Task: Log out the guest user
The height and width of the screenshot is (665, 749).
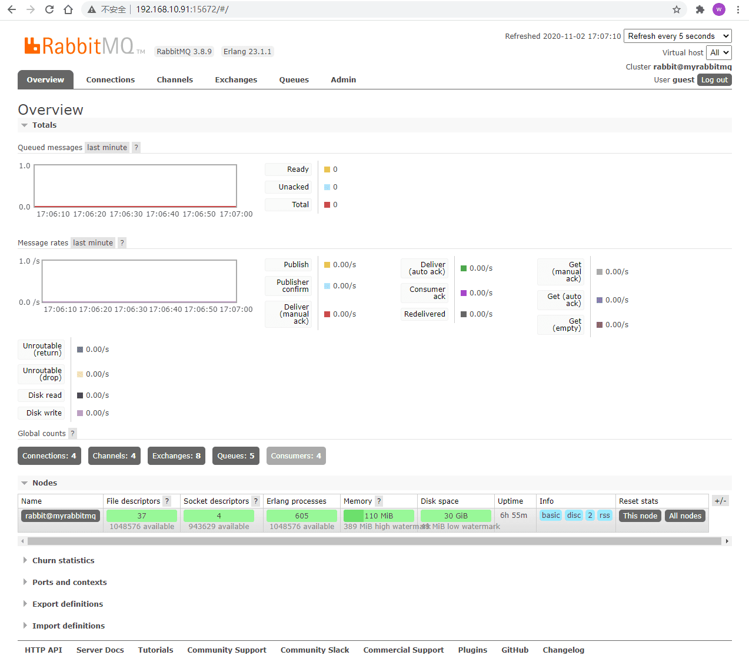Action: [x=714, y=80]
